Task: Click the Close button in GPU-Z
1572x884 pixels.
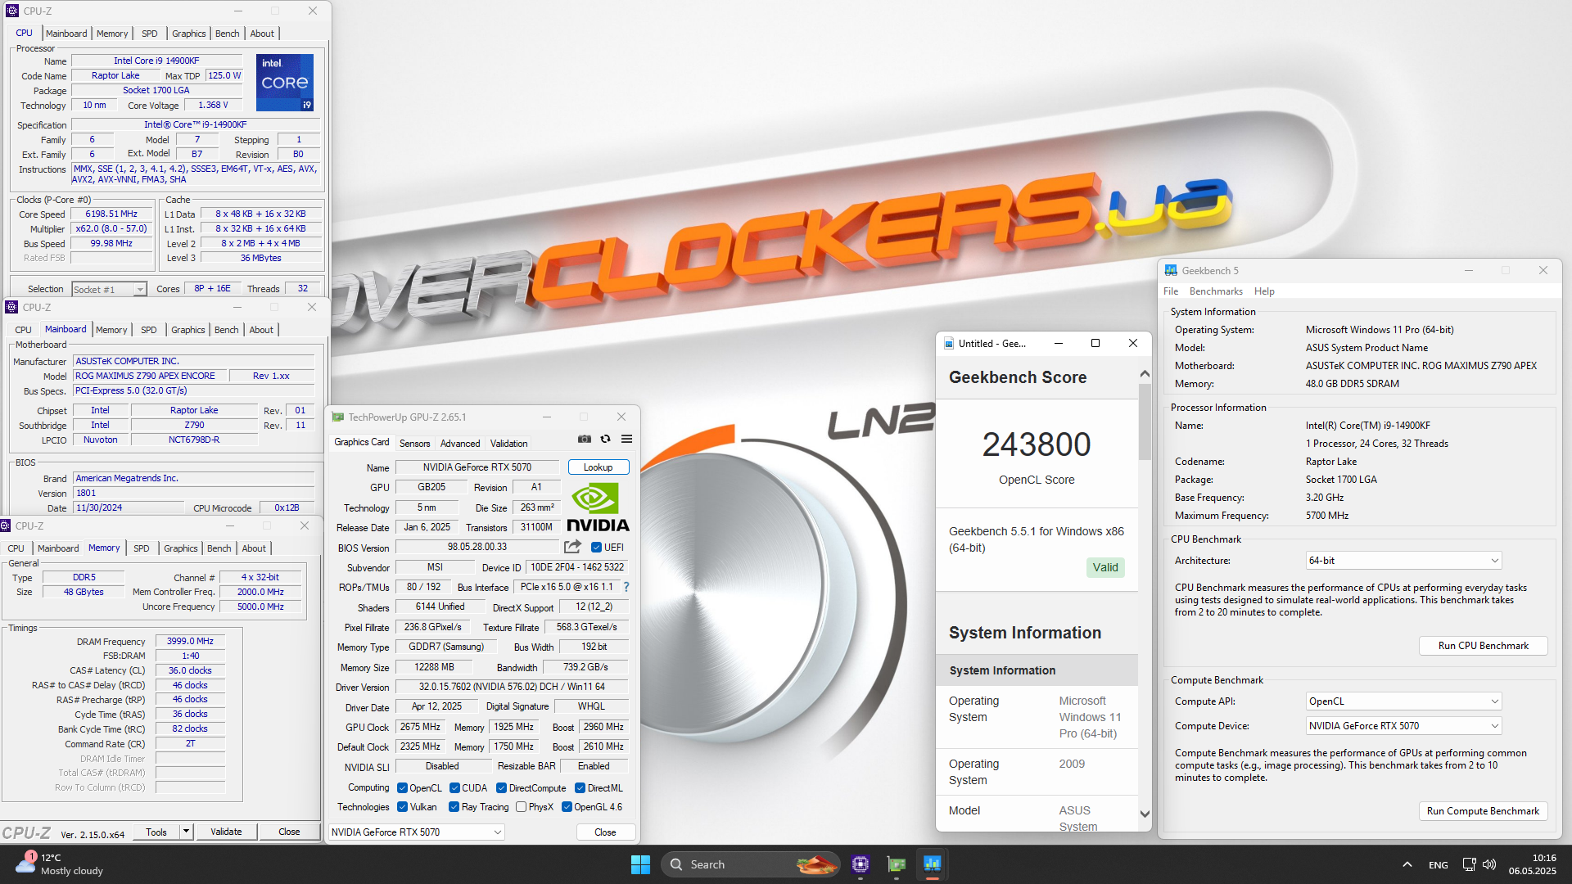Action: pos(605,832)
